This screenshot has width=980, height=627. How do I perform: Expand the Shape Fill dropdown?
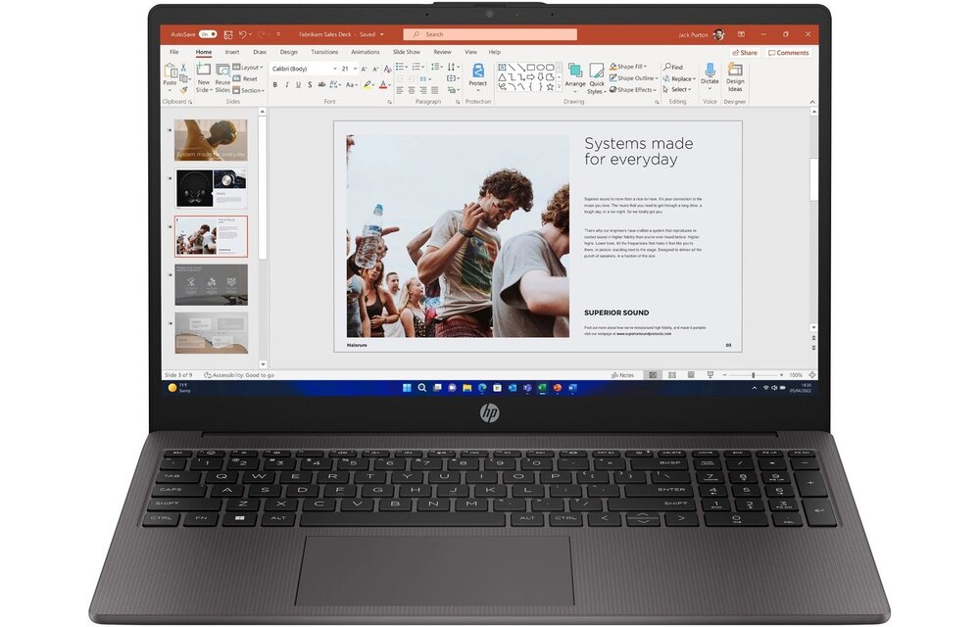tap(644, 67)
